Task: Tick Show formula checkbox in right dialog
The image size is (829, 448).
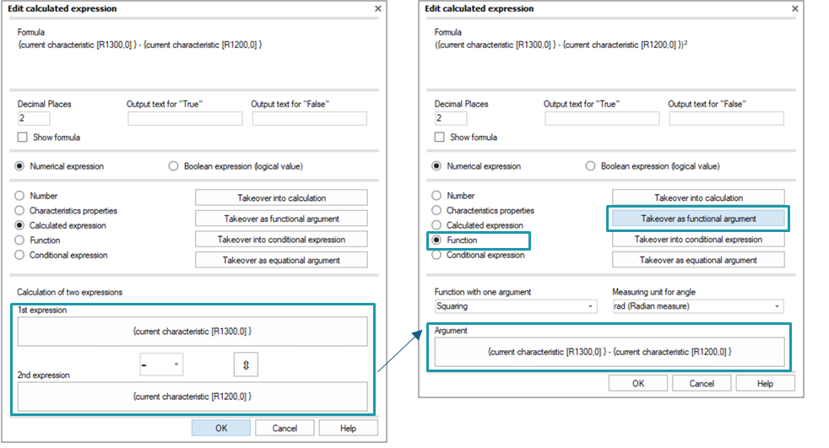Action: coord(439,138)
